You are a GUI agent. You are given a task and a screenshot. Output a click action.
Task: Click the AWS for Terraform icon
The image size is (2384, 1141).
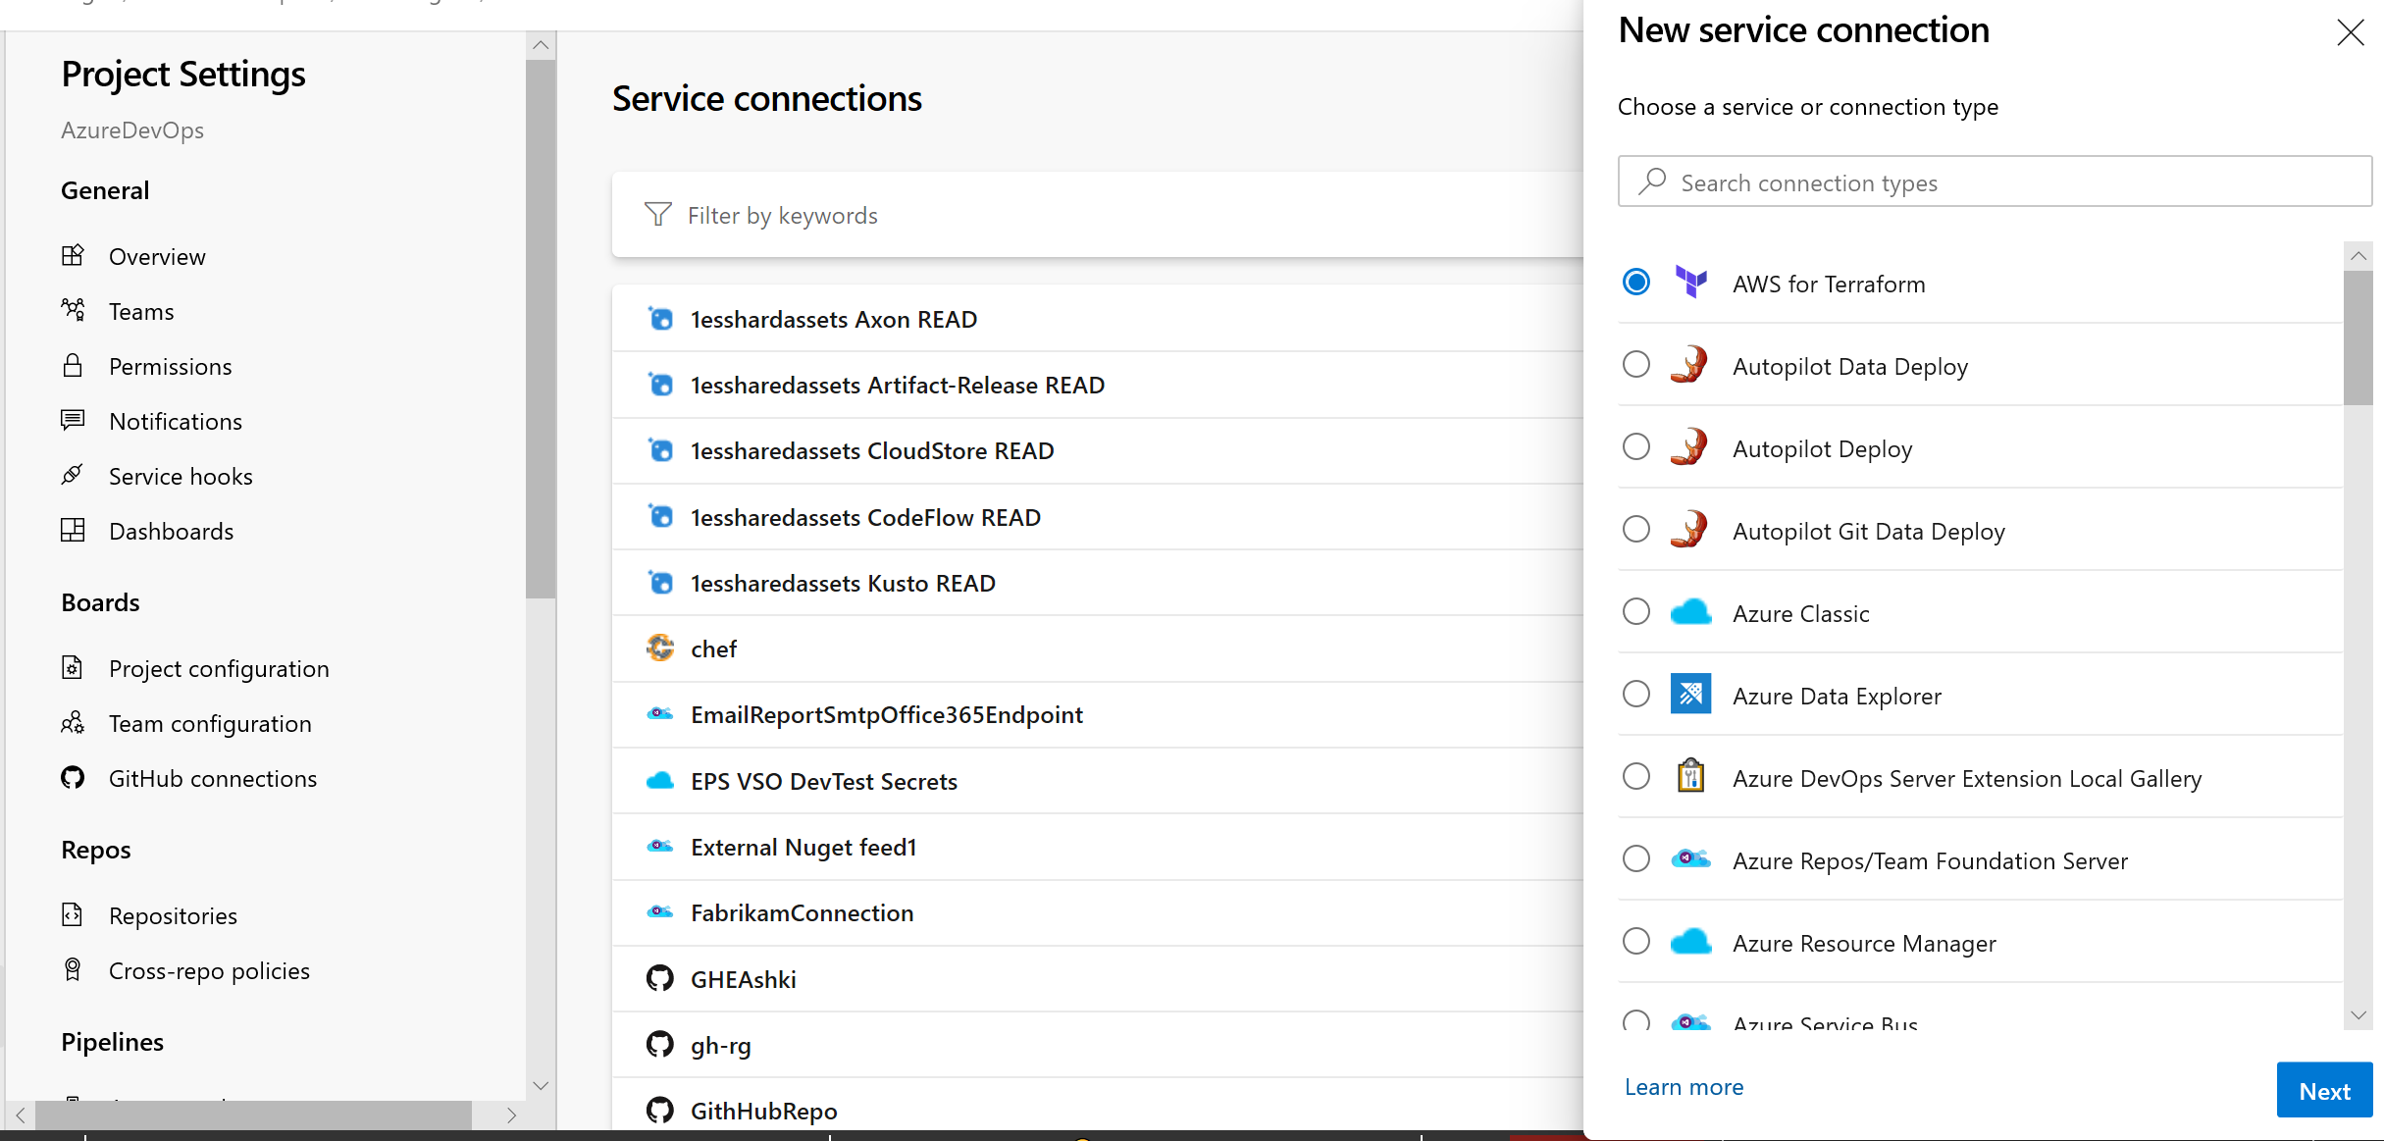[1690, 283]
